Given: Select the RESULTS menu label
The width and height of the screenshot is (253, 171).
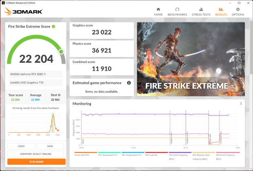Looking at the screenshot, I should click(x=221, y=15).
